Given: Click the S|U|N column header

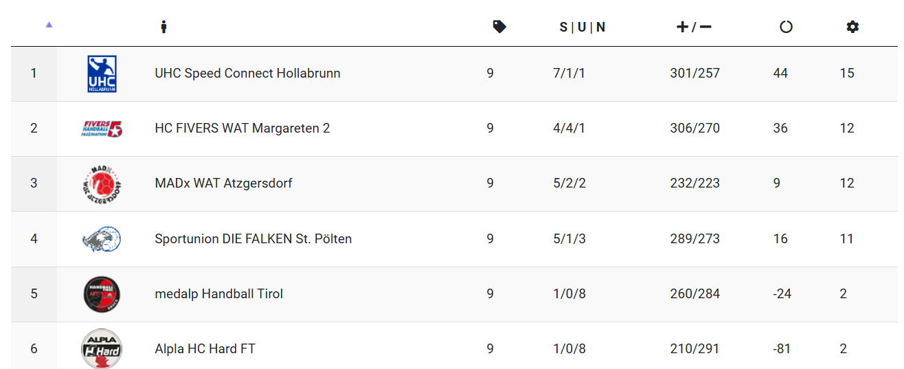Looking at the screenshot, I should click(x=583, y=27).
